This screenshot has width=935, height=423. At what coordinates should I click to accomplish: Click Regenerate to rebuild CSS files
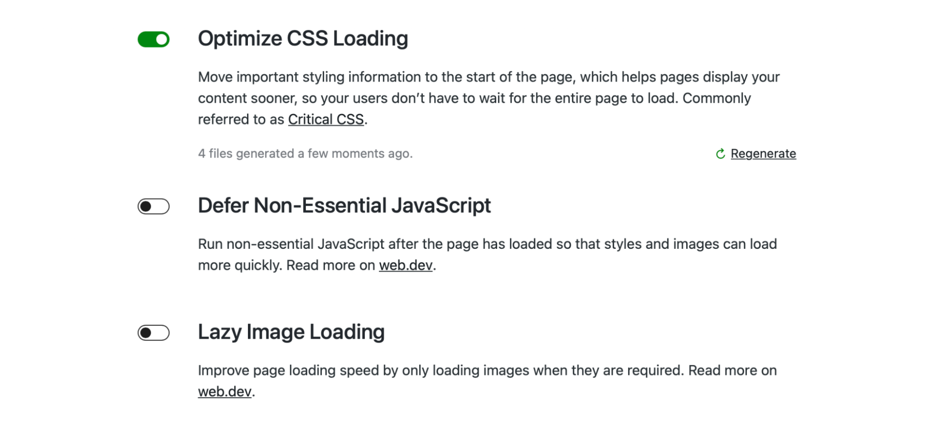763,153
